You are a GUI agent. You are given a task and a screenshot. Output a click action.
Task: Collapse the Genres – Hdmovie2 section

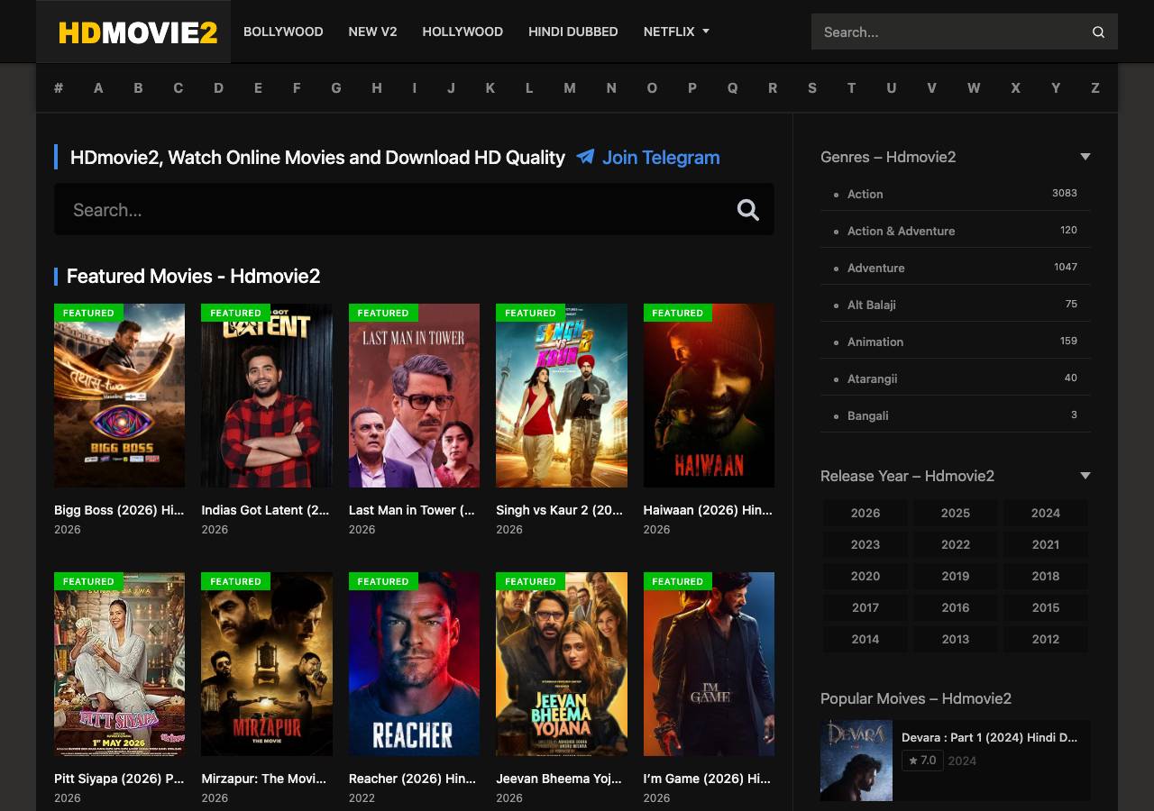point(1085,157)
